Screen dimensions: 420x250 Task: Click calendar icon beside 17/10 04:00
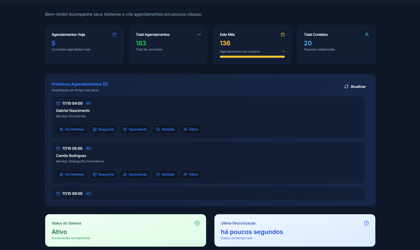point(58,103)
